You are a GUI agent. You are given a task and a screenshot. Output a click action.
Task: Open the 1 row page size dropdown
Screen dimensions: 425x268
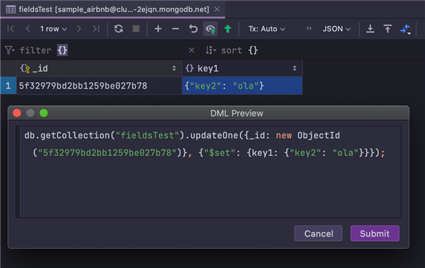tap(53, 29)
